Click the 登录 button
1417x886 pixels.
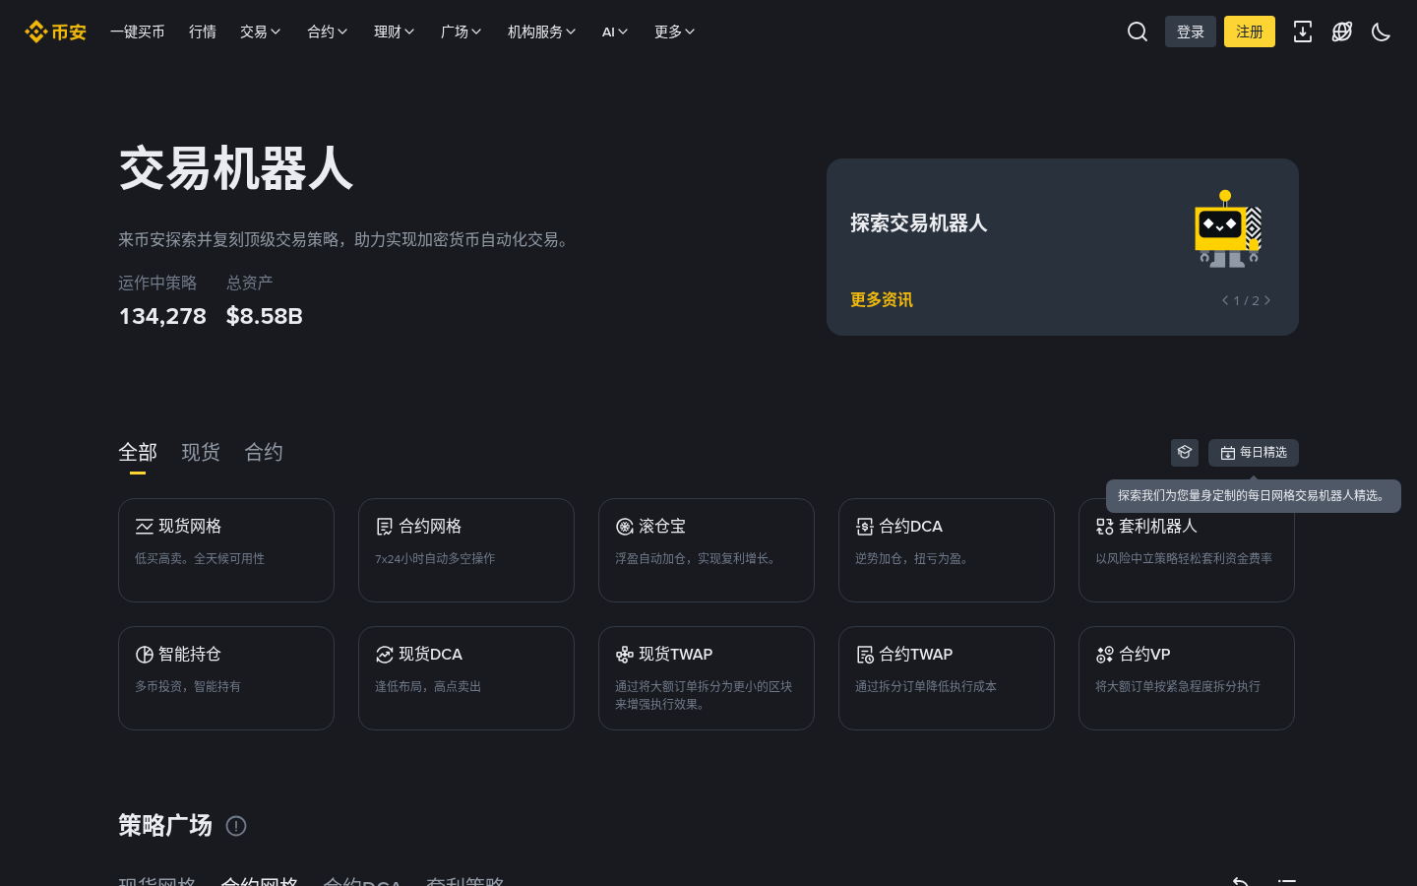coord(1191,32)
